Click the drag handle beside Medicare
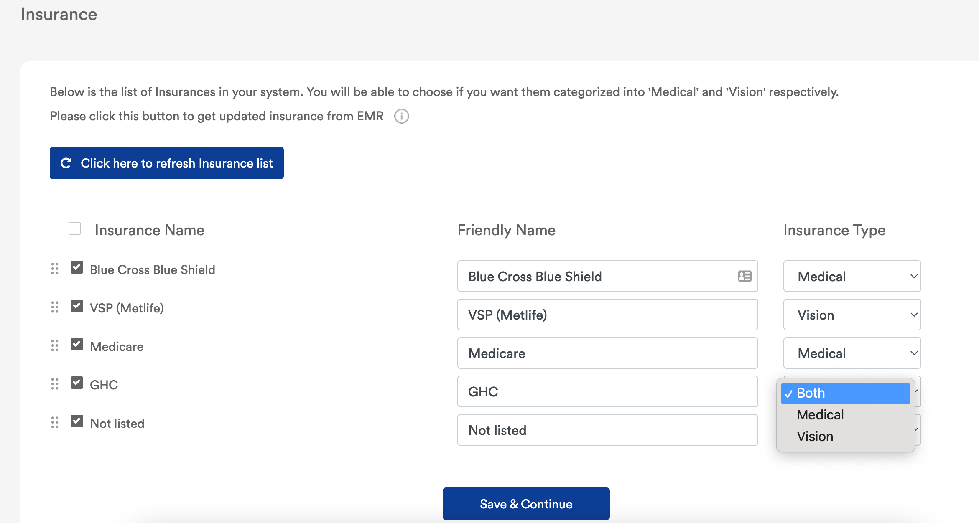 coord(55,345)
